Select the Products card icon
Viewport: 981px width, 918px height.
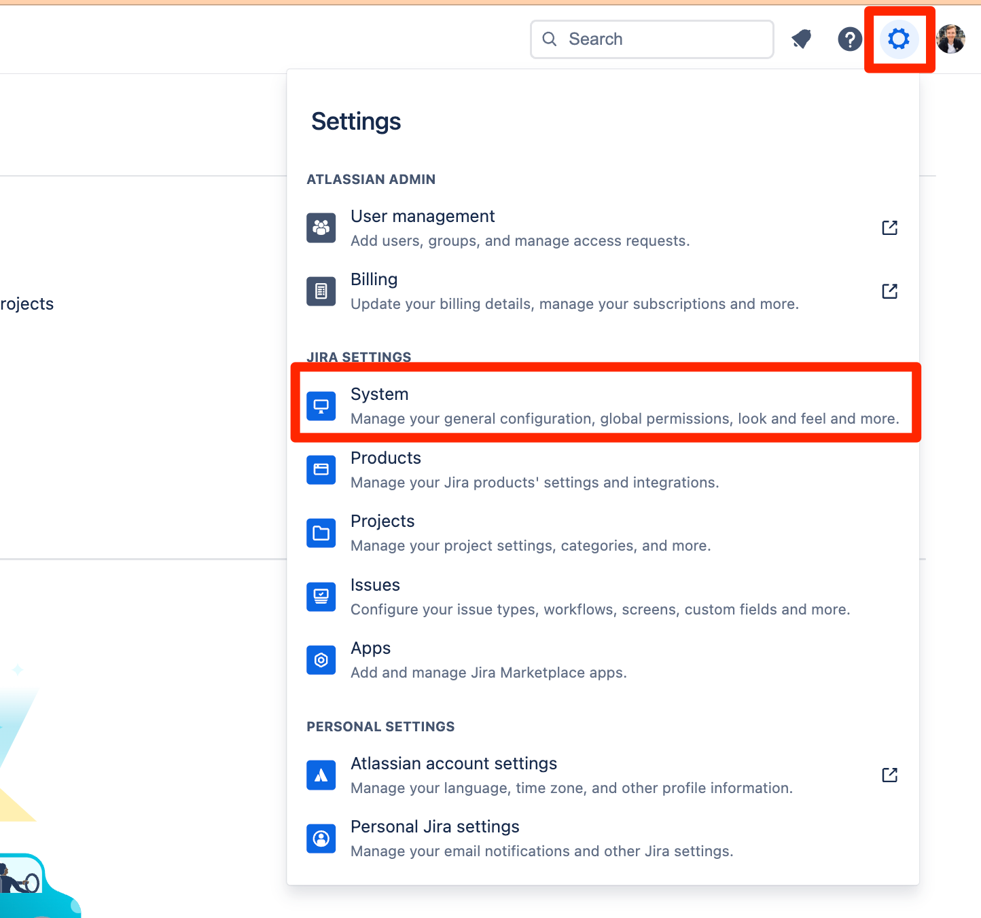pos(321,469)
